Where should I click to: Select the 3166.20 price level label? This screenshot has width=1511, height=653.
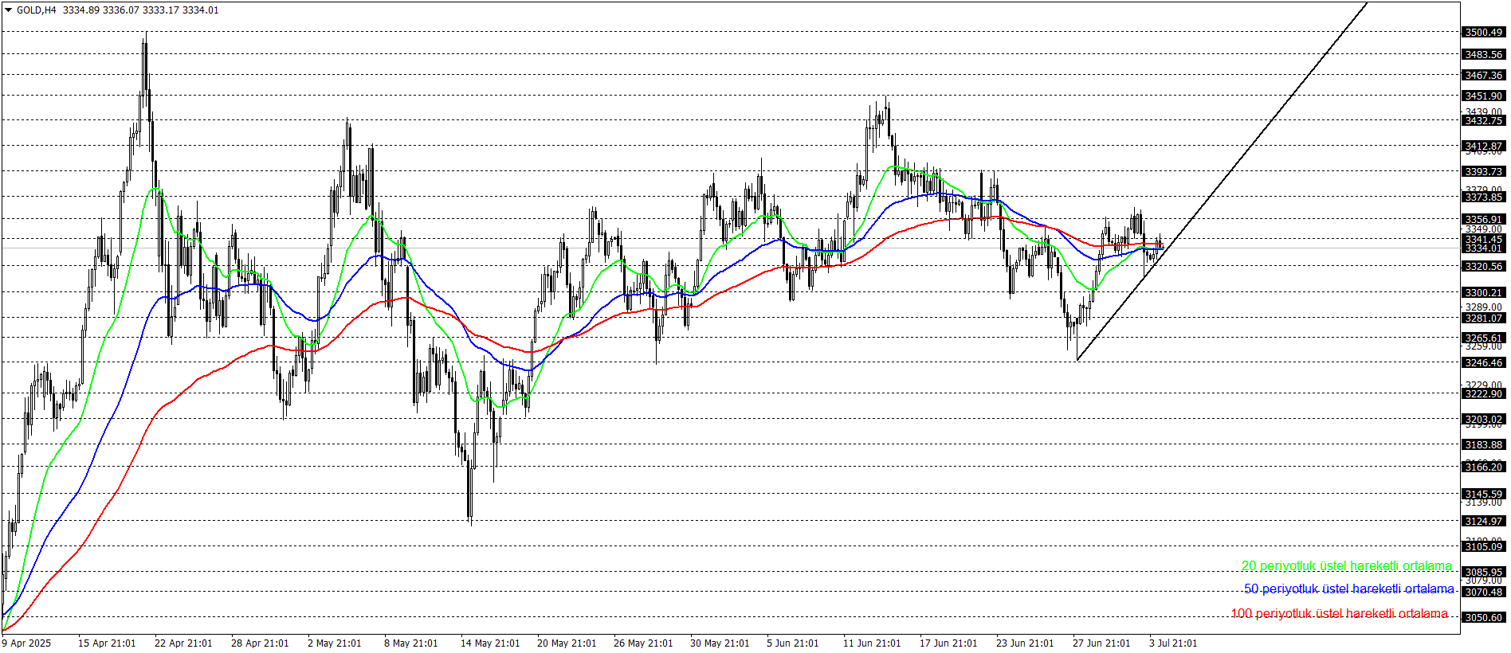click(x=1484, y=467)
